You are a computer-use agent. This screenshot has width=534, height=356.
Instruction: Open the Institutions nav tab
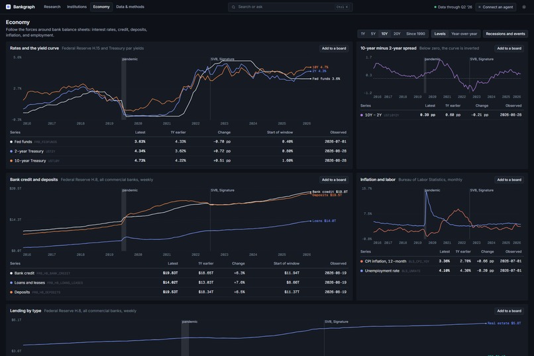(77, 7)
